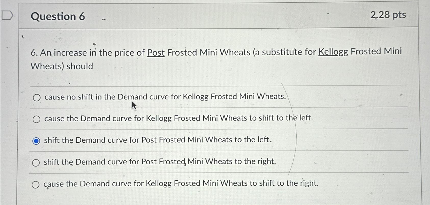Click the underlined word Post

pyautogui.click(x=155, y=52)
